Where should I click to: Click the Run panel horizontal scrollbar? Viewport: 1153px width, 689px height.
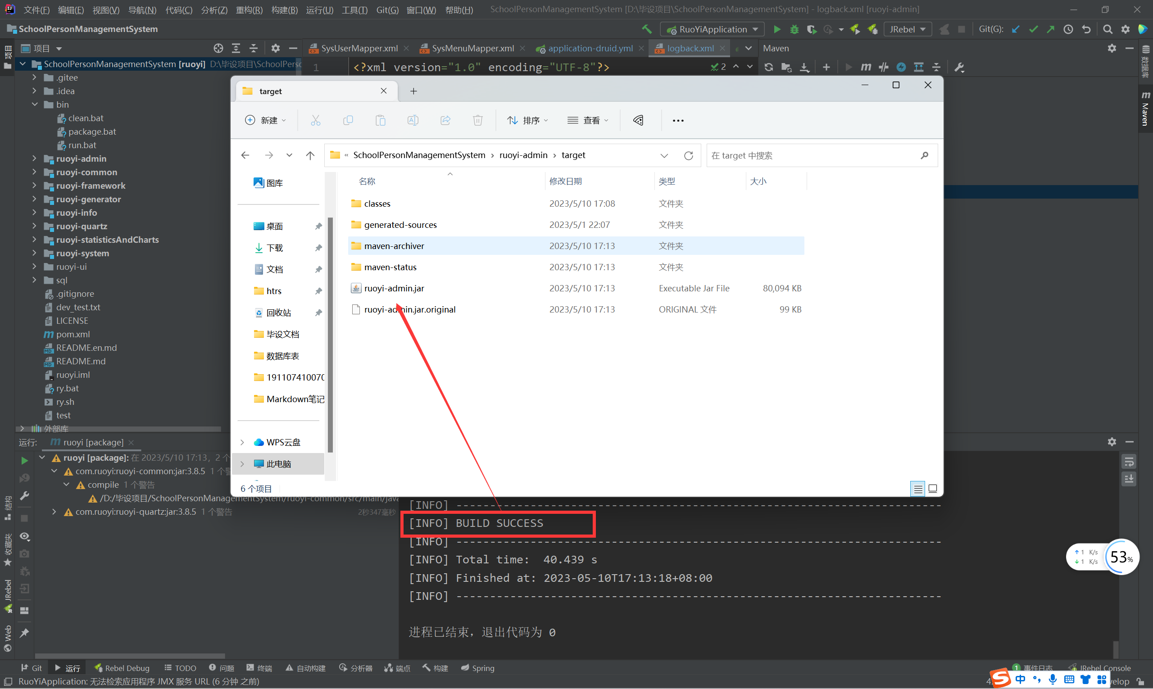pos(130,656)
